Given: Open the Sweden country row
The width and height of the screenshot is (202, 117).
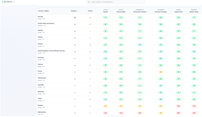Looking at the screenshot, I should [x=119, y=31].
